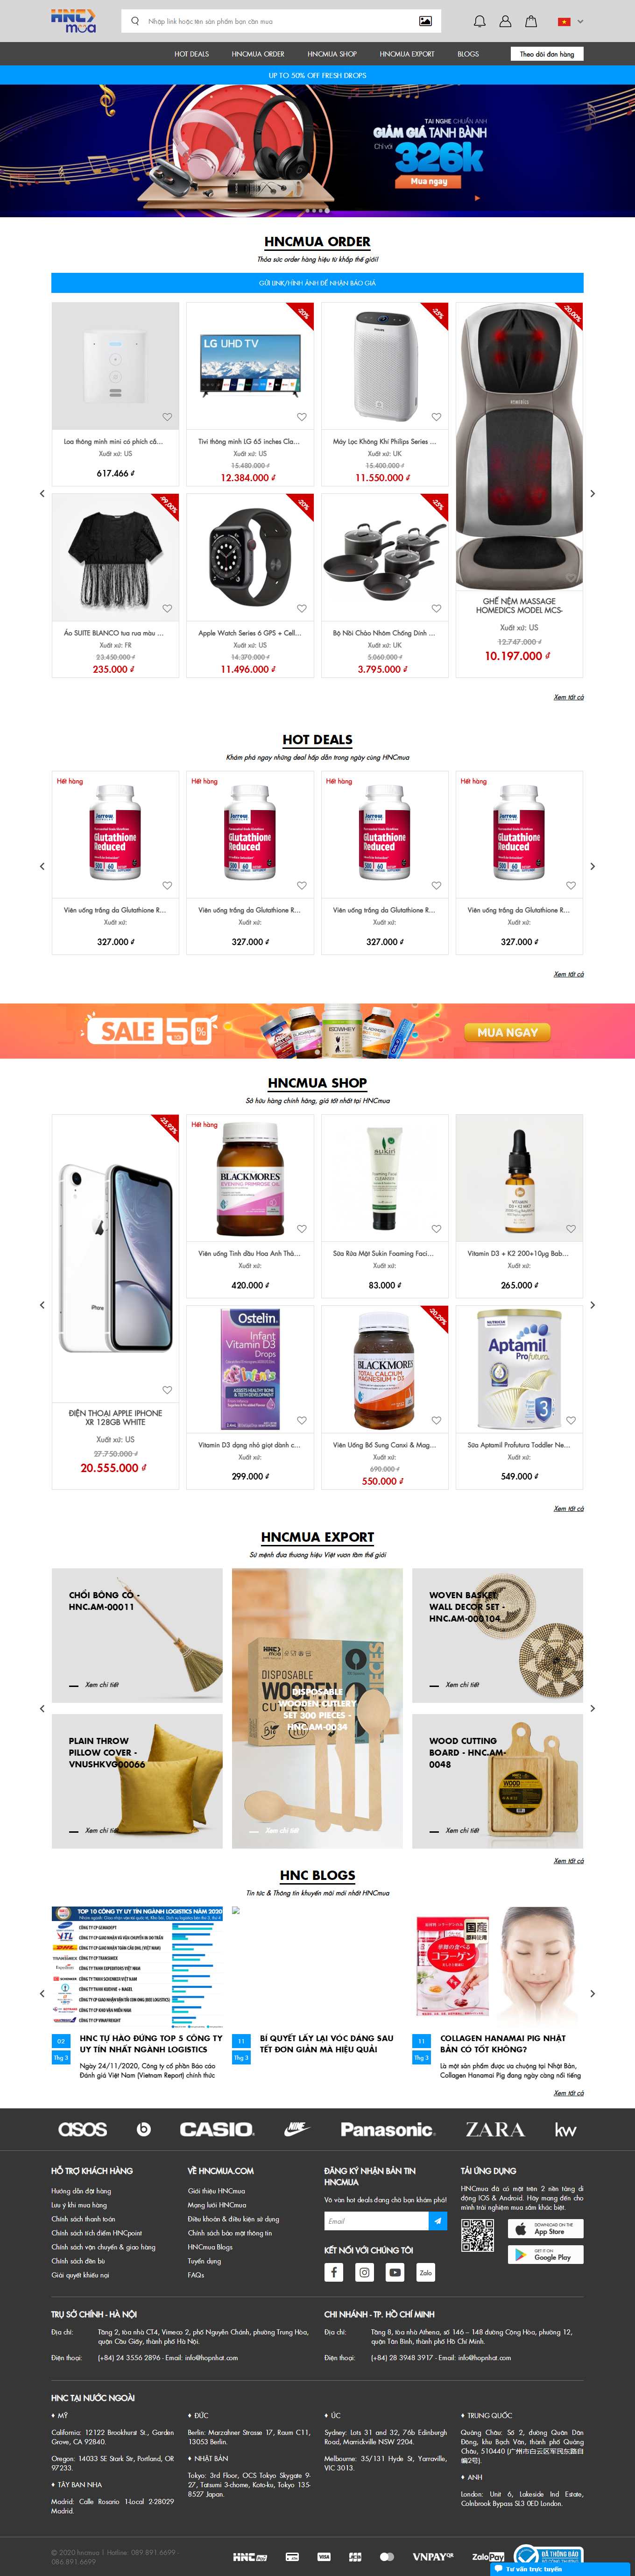Image resolution: width=635 pixels, height=2576 pixels.
Task: Submit email with the paper plane icon
Action: point(438,2221)
